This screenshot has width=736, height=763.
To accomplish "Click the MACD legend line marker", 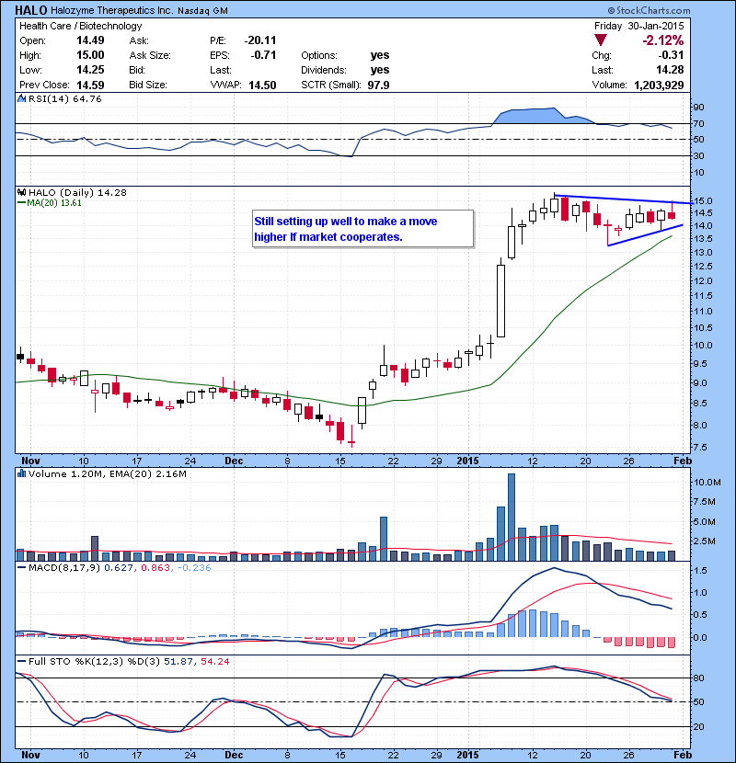I will coord(21,567).
